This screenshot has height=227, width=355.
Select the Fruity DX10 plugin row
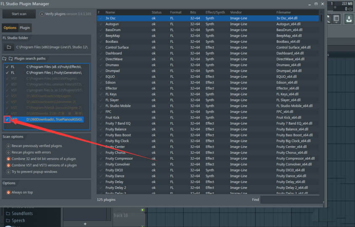click(x=208, y=170)
